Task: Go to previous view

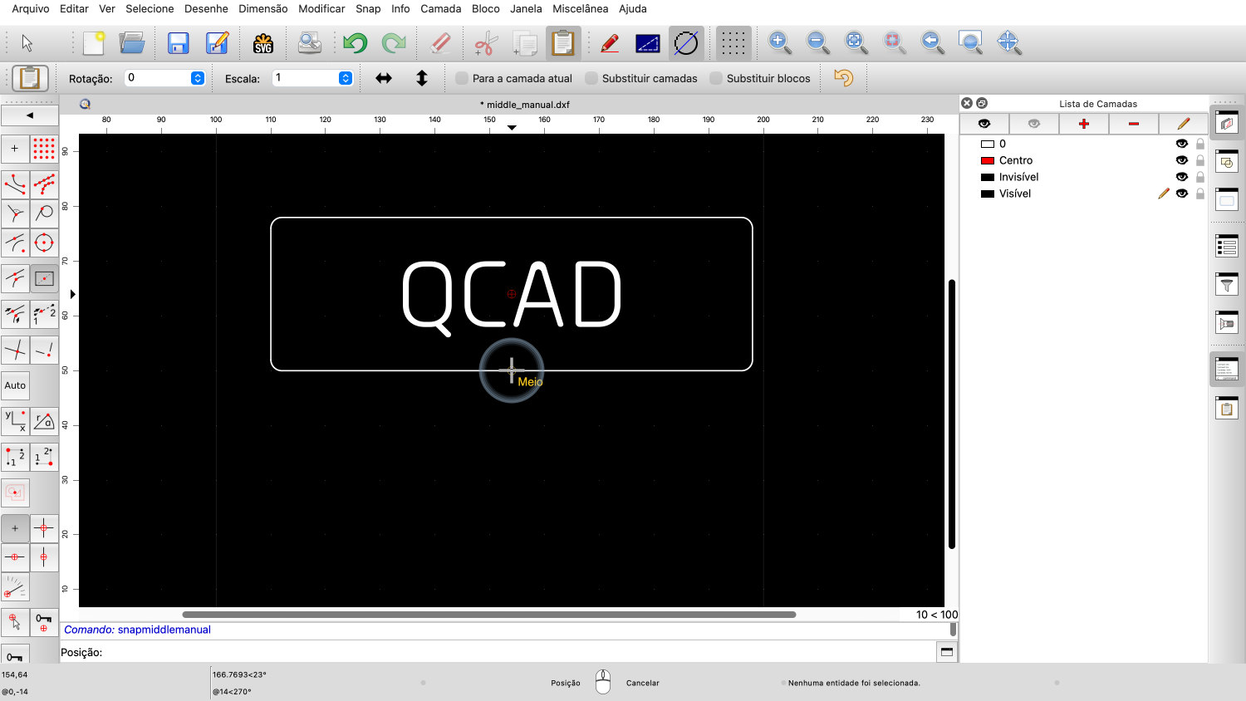Action: click(x=932, y=42)
